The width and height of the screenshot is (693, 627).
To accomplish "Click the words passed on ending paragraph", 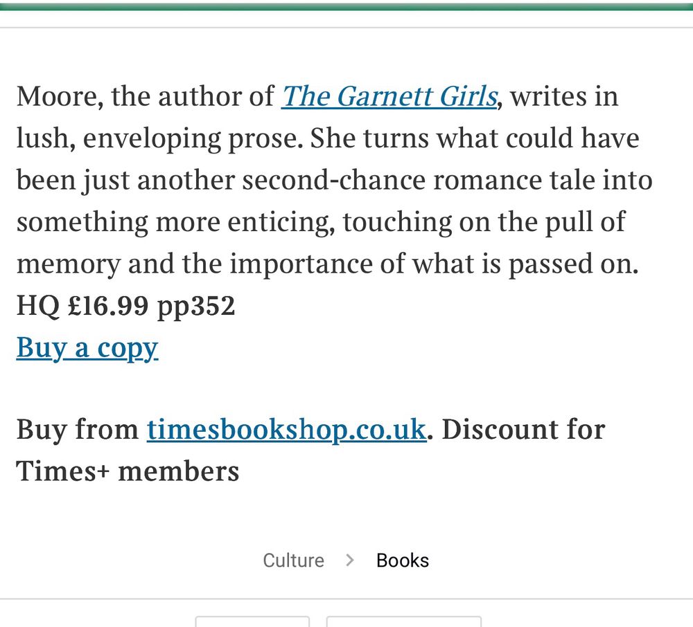I will (x=573, y=264).
